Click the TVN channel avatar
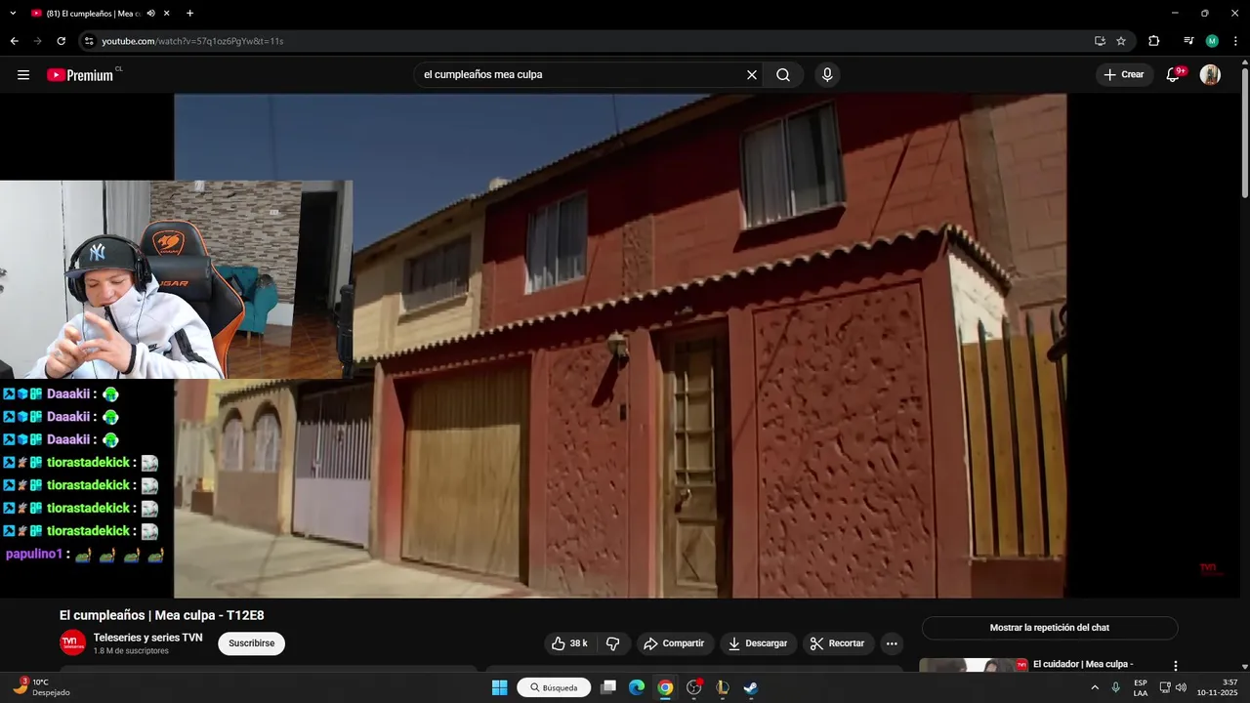 click(x=72, y=642)
